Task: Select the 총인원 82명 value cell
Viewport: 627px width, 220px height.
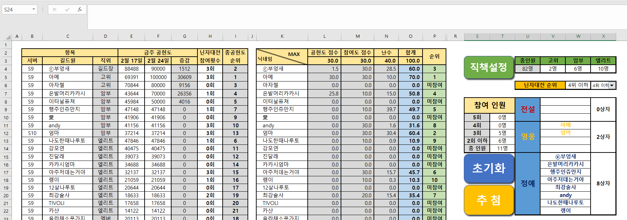Action: click(x=527, y=69)
